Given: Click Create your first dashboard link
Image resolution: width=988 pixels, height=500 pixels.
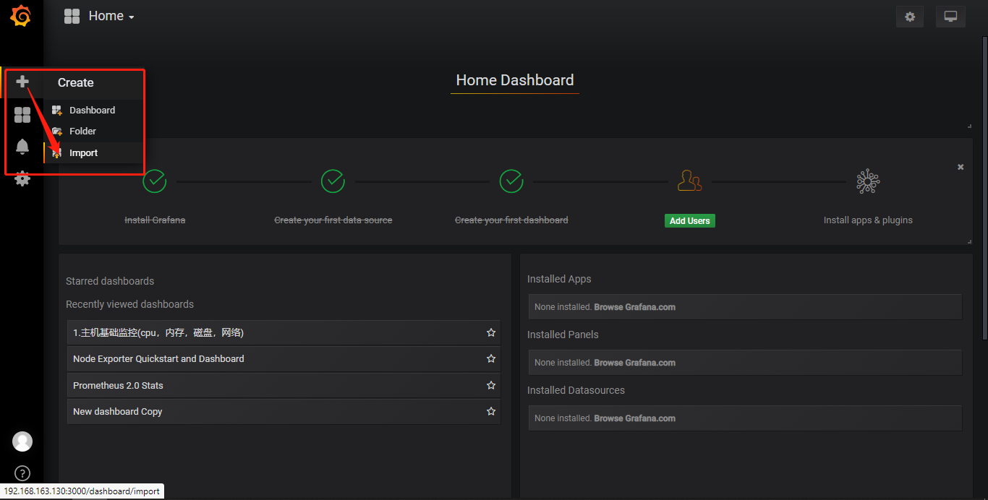Looking at the screenshot, I should tap(511, 220).
